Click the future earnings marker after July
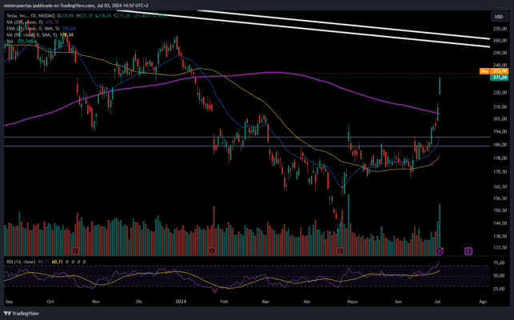Screen dimensions: 514x320 point(468,251)
